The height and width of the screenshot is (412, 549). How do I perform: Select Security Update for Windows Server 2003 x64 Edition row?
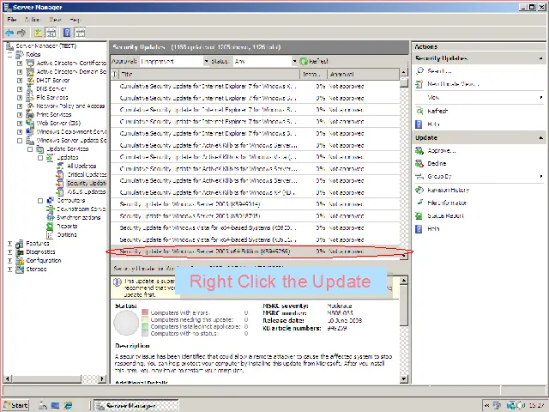point(256,251)
